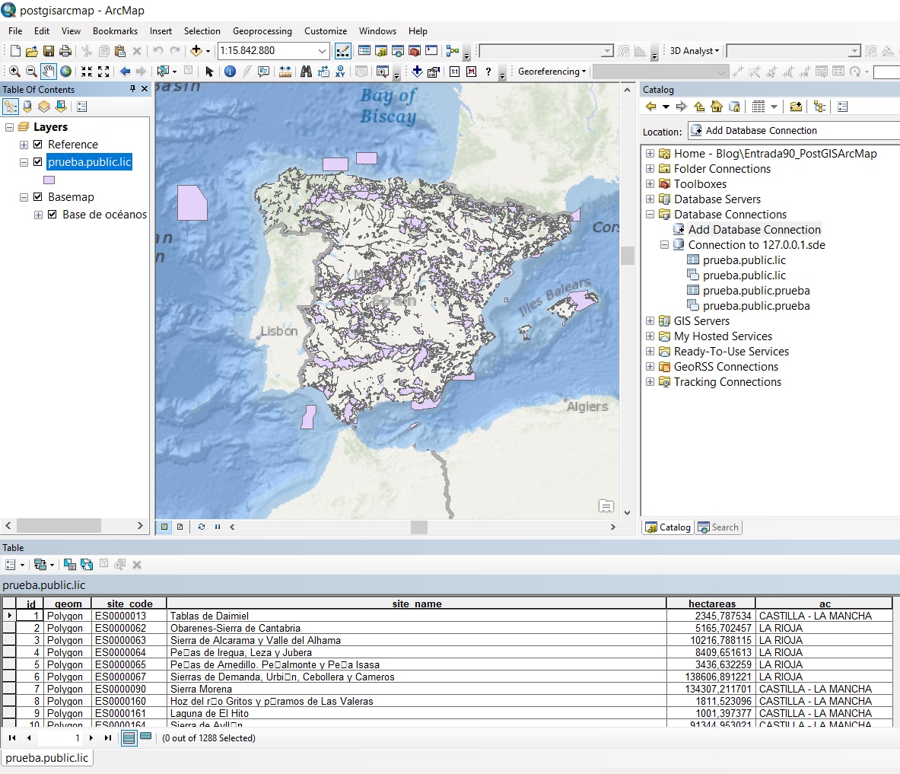The height and width of the screenshot is (774, 900).
Task: Switch to Layout View button below map
Action: pyautogui.click(x=180, y=527)
